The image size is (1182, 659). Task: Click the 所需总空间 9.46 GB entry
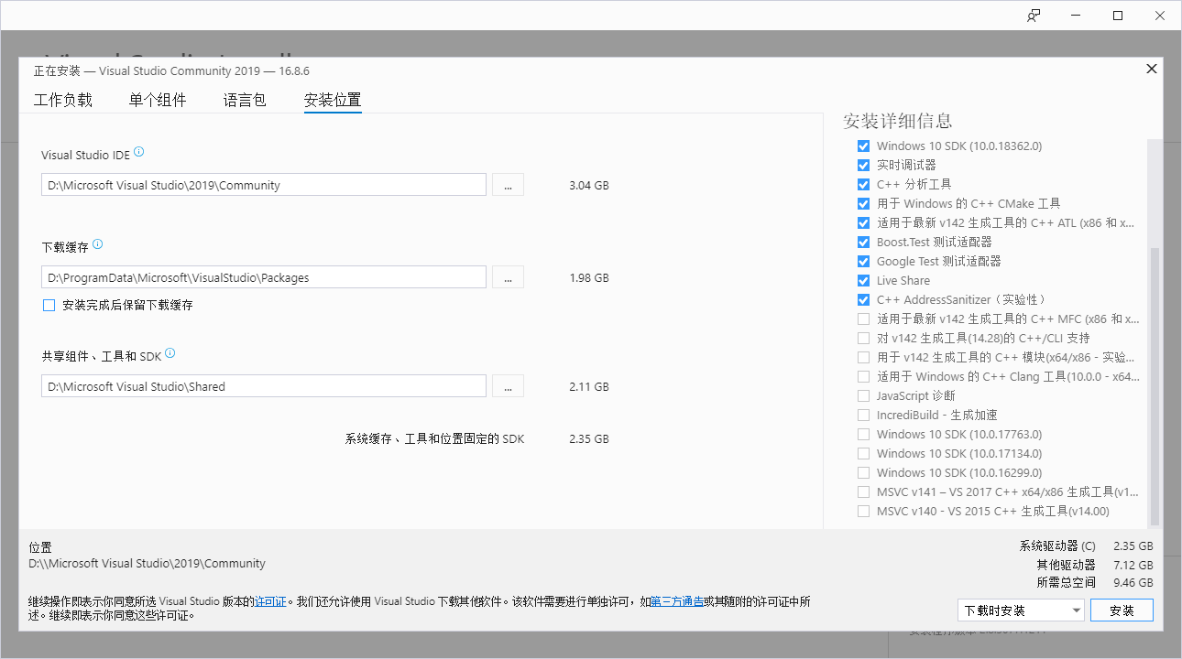tap(1095, 583)
